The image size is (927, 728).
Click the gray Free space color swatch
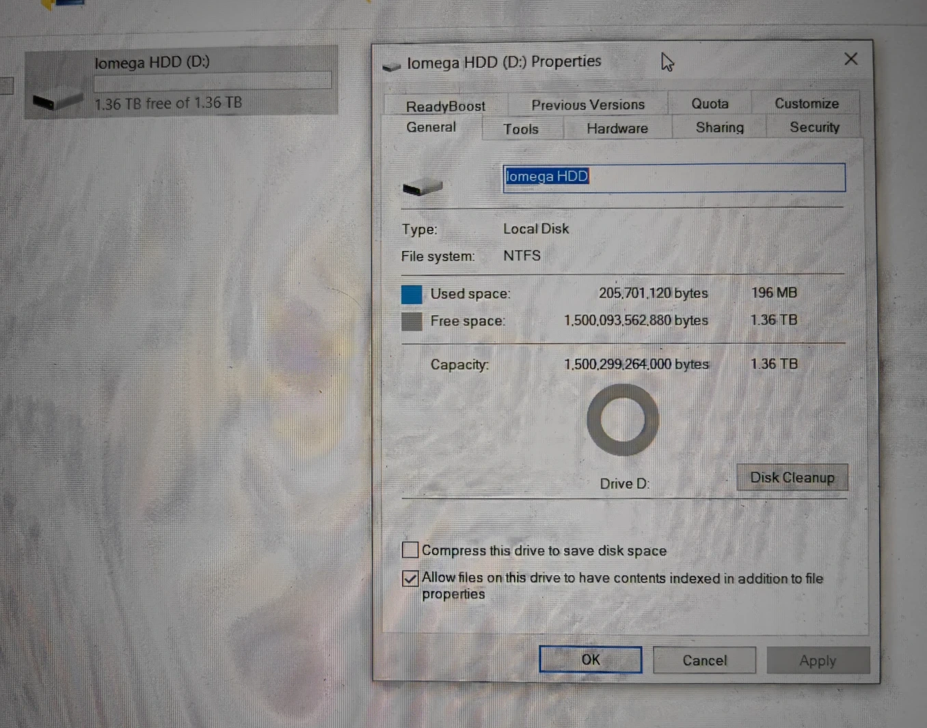tap(412, 321)
